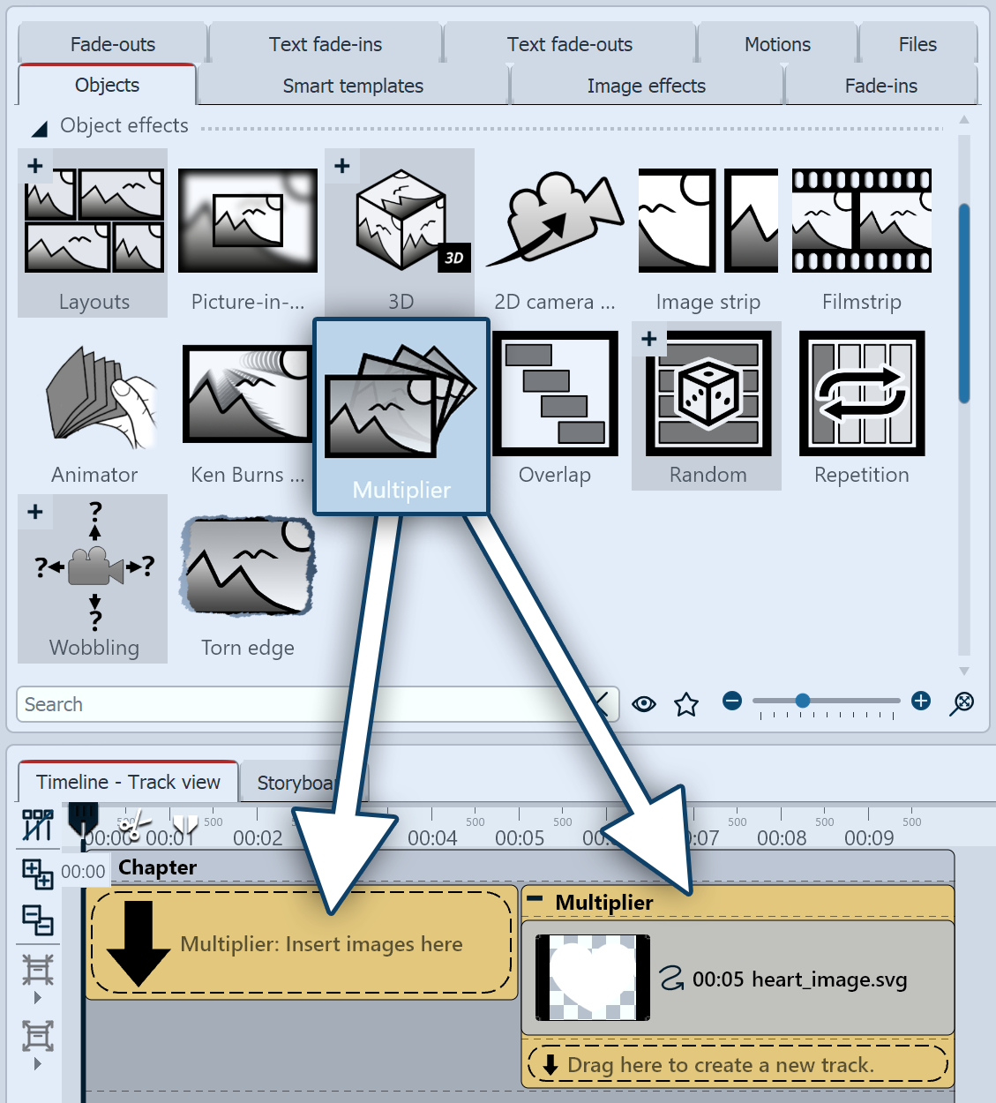Switch to the Smart templates tab

pyautogui.click(x=353, y=86)
